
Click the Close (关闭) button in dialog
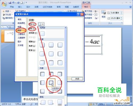[77, 79]
